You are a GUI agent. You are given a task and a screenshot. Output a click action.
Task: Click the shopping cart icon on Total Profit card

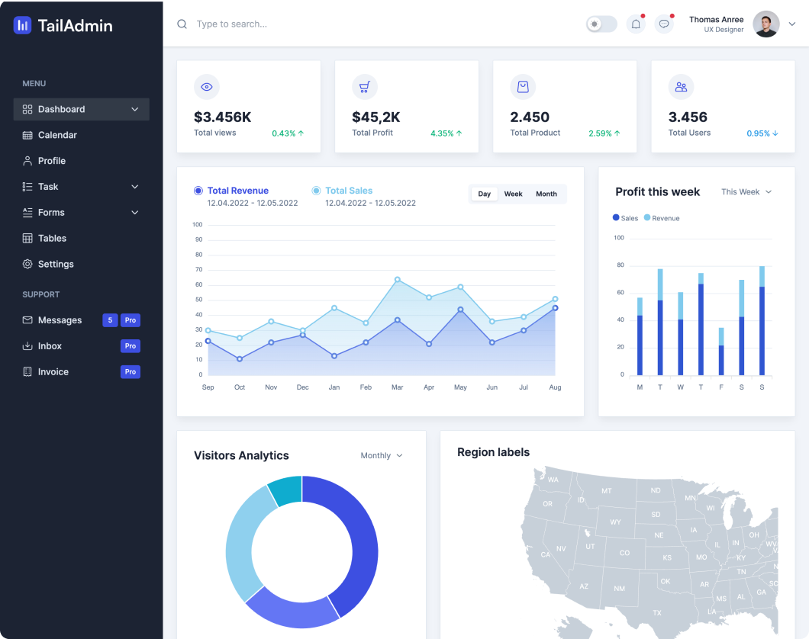[365, 87]
